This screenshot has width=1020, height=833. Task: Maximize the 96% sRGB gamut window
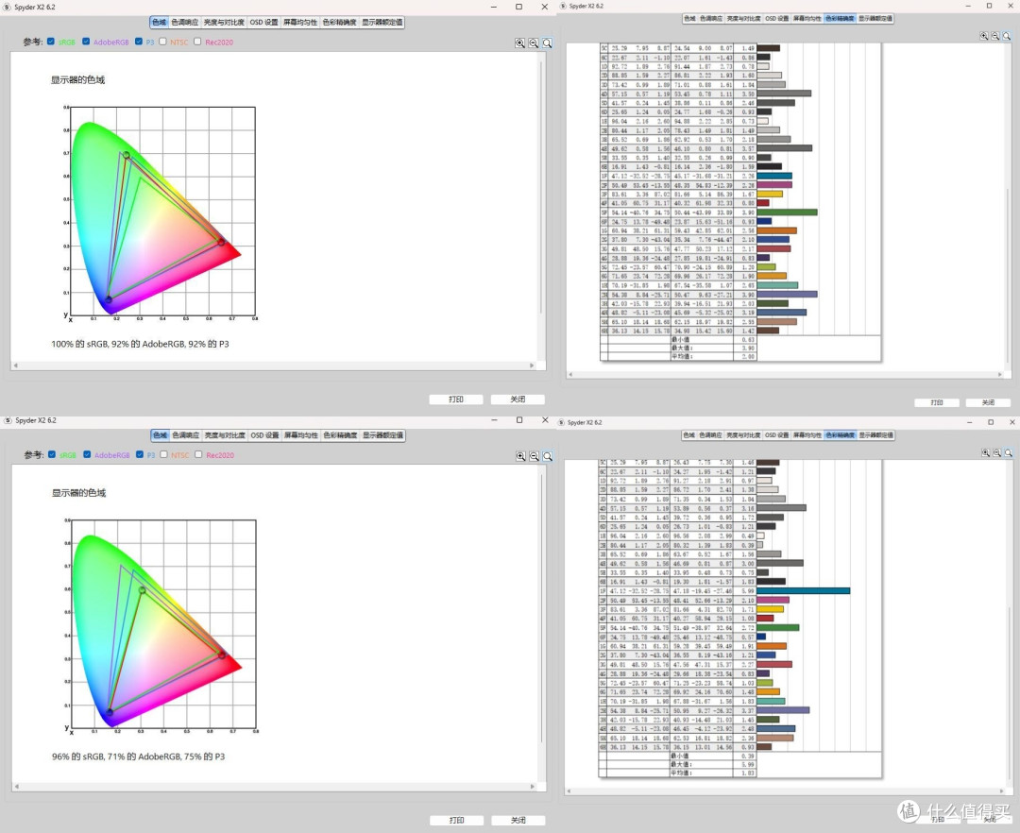pyautogui.click(x=519, y=420)
